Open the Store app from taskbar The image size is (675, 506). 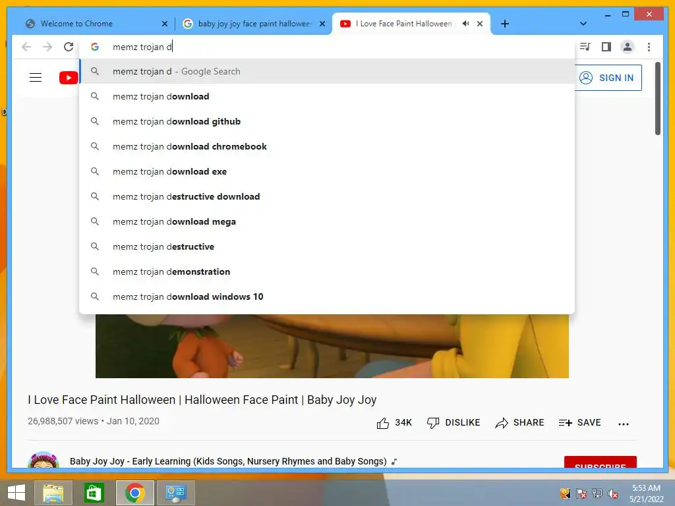tap(94, 493)
